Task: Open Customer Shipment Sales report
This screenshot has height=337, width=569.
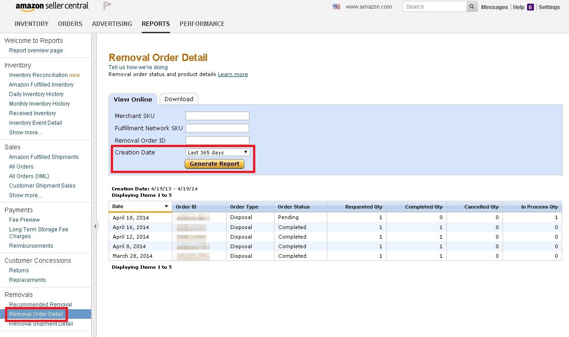Action: point(42,186)
